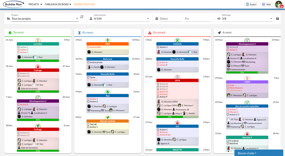Click the calendar icon beside Début
Screen dimensions: 285x156
[x=157, y=18]
